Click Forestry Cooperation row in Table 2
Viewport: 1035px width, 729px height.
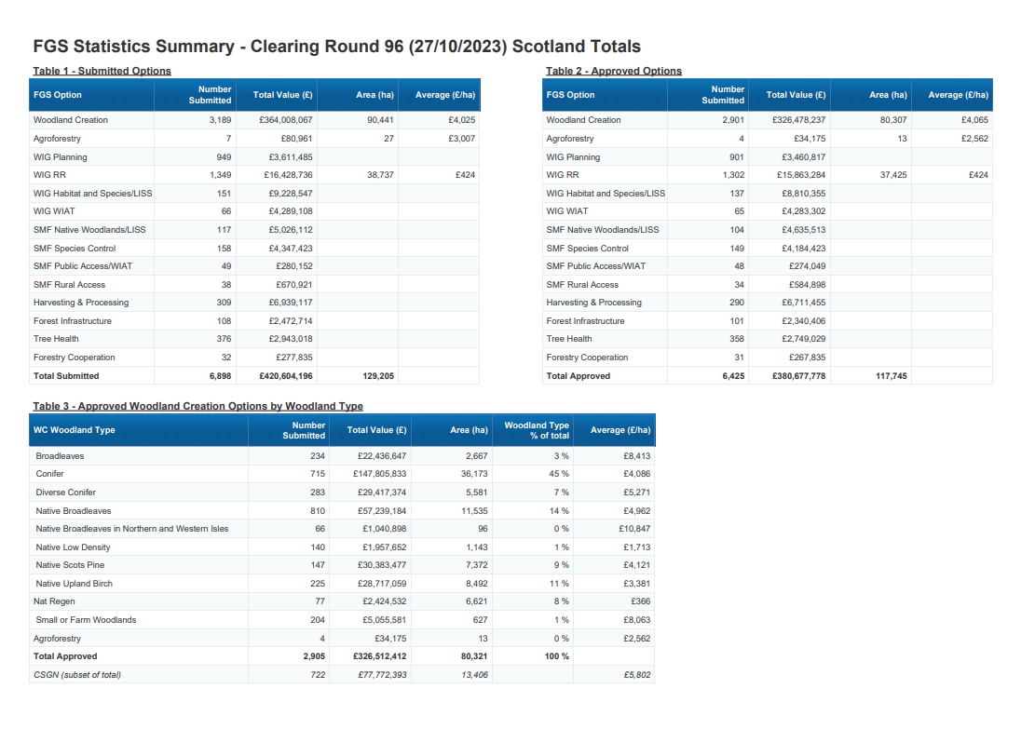click(x=587, y=358)
